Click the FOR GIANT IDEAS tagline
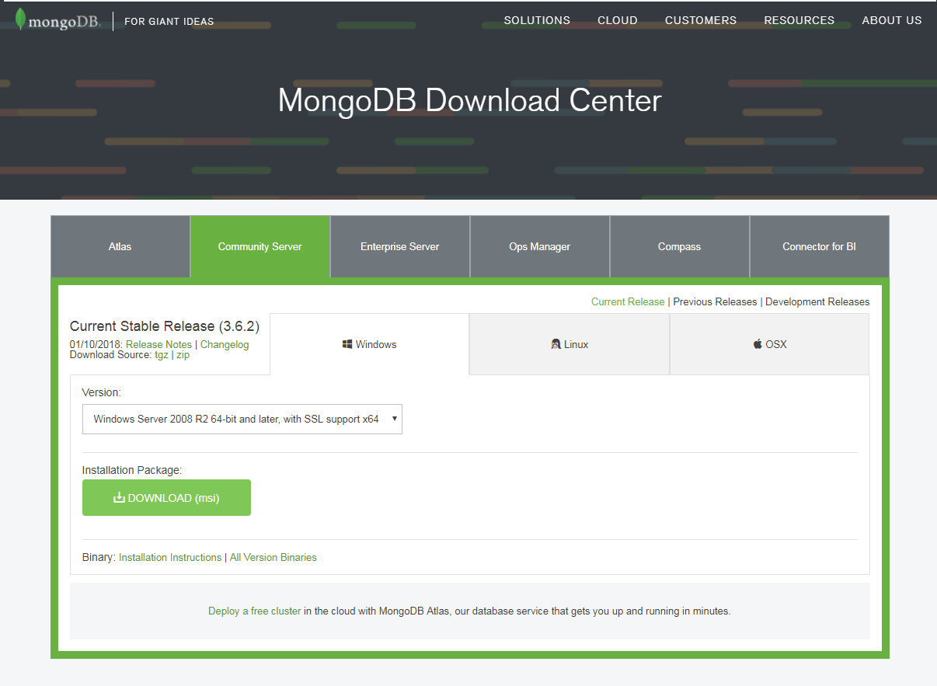Viewport: 937px width, 686px height. (169, 21)
